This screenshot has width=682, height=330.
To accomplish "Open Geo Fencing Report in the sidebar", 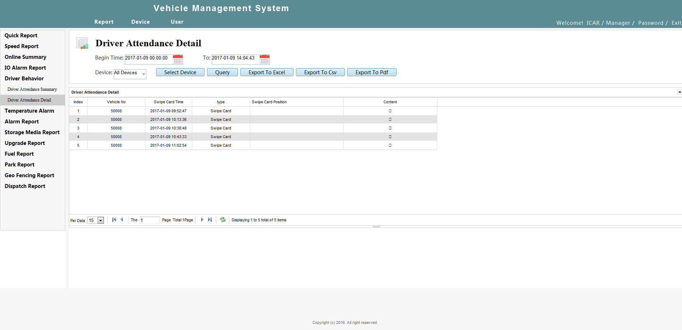I will pos(29,175).
